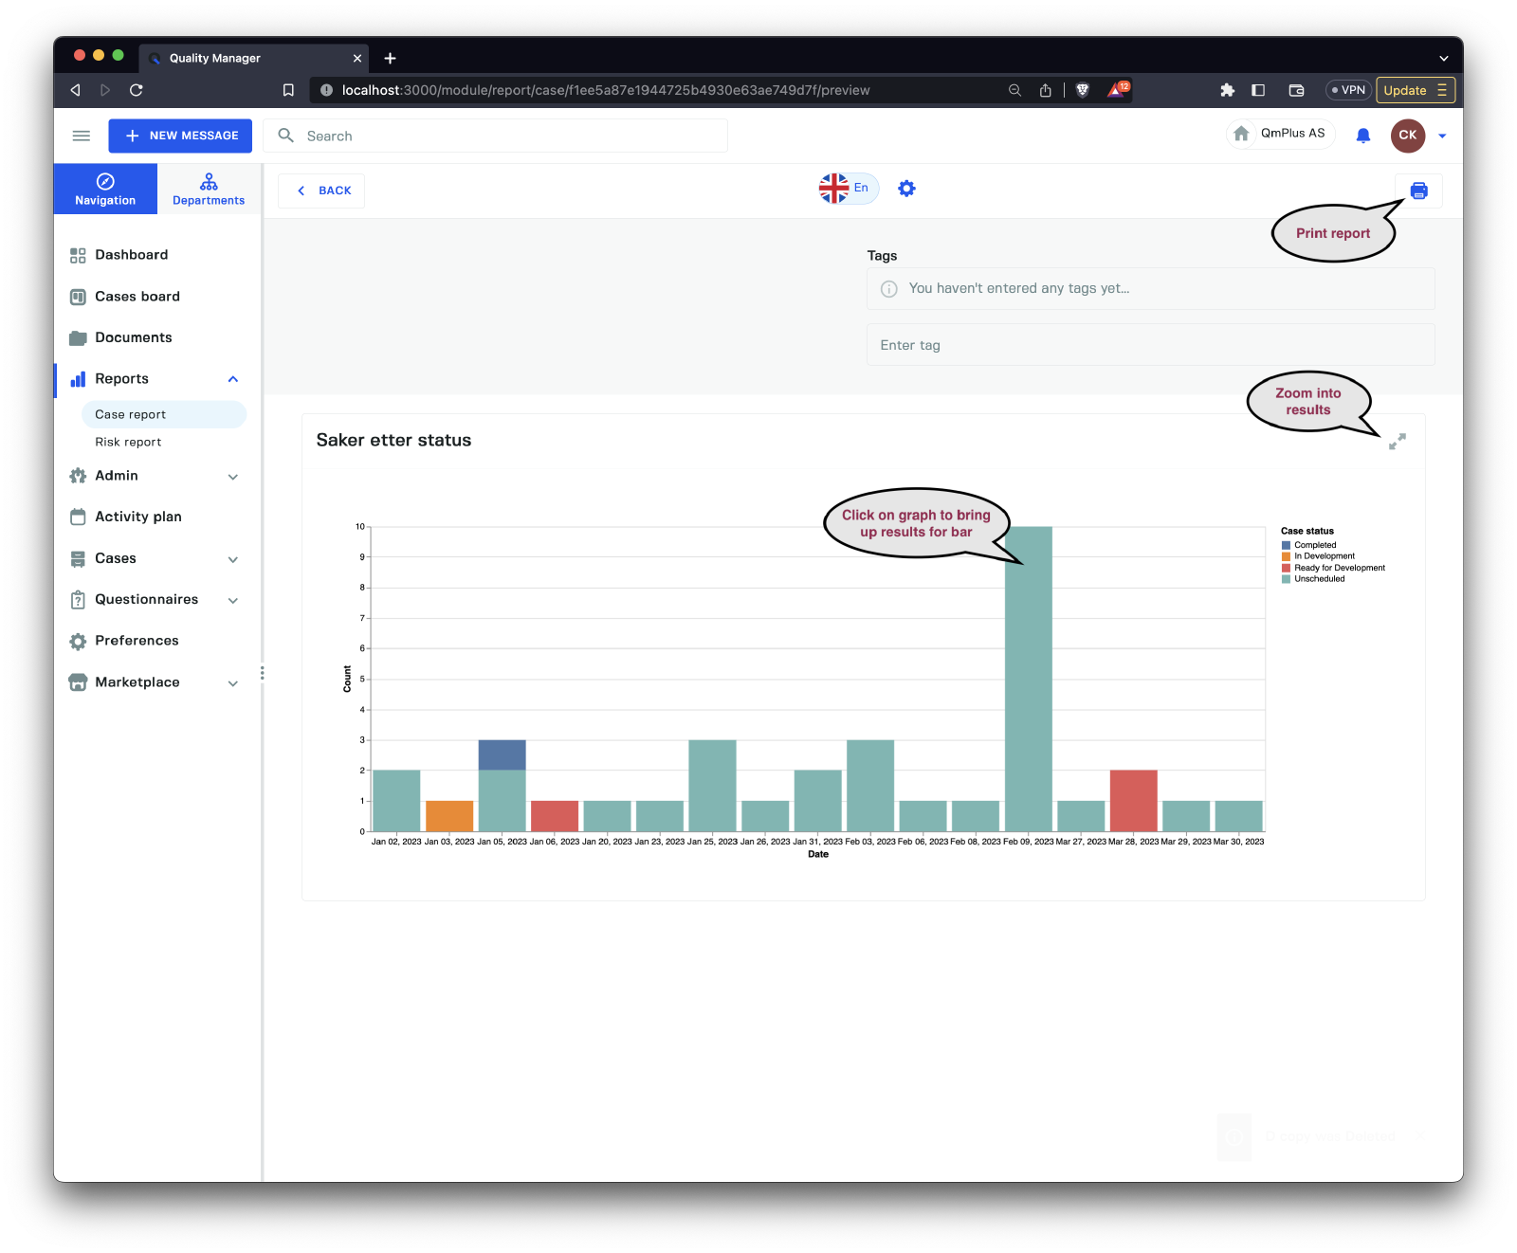This screenshot has width=1517, height=1253.
Task: Open Risk report in sidebar
Action: coord(128,442)
